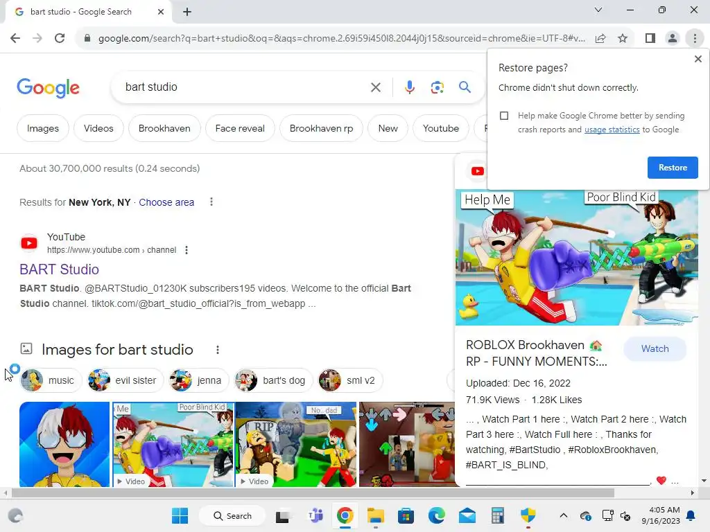Open the Chrome profile menu
The height and width of the screenshot is (532, 710).
673,38
